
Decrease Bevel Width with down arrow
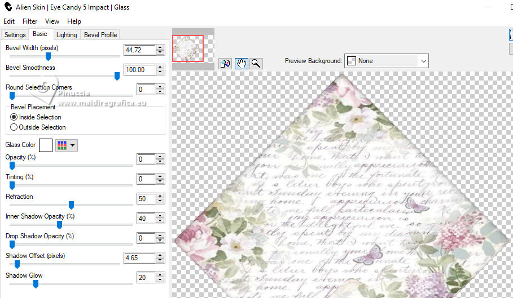160,52
